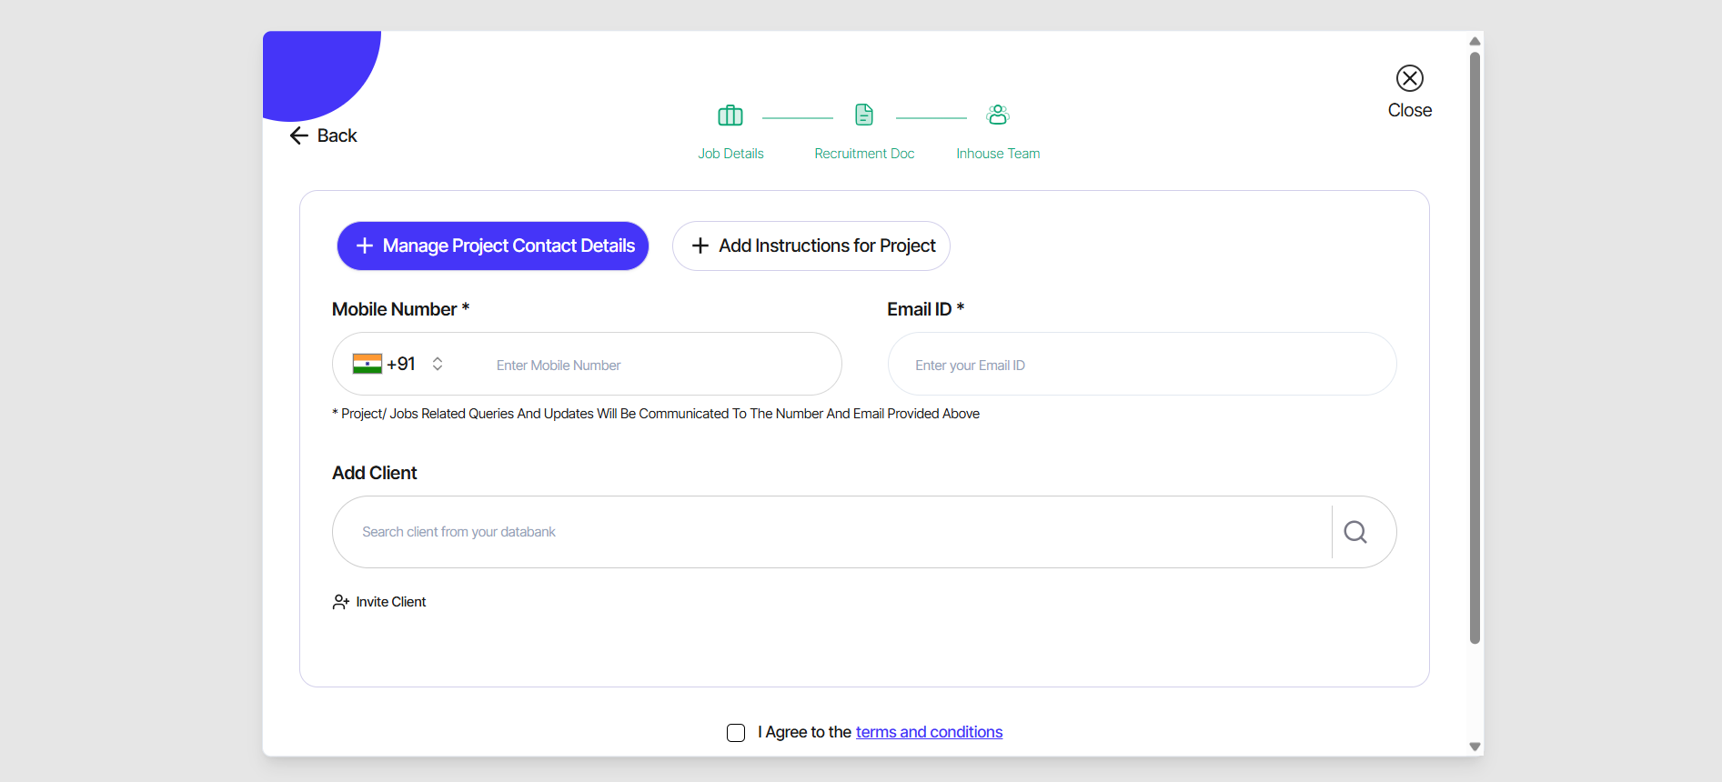Click the India flag icon
The width and height of the screenshot is (1722, 782).
point(368,364)
